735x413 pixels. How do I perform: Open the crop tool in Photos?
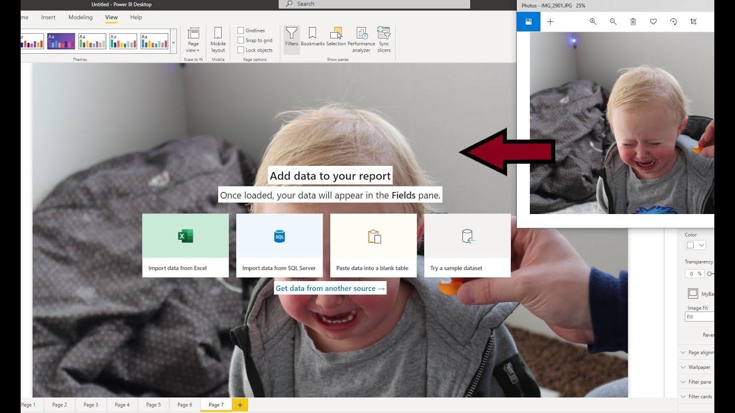694,22
